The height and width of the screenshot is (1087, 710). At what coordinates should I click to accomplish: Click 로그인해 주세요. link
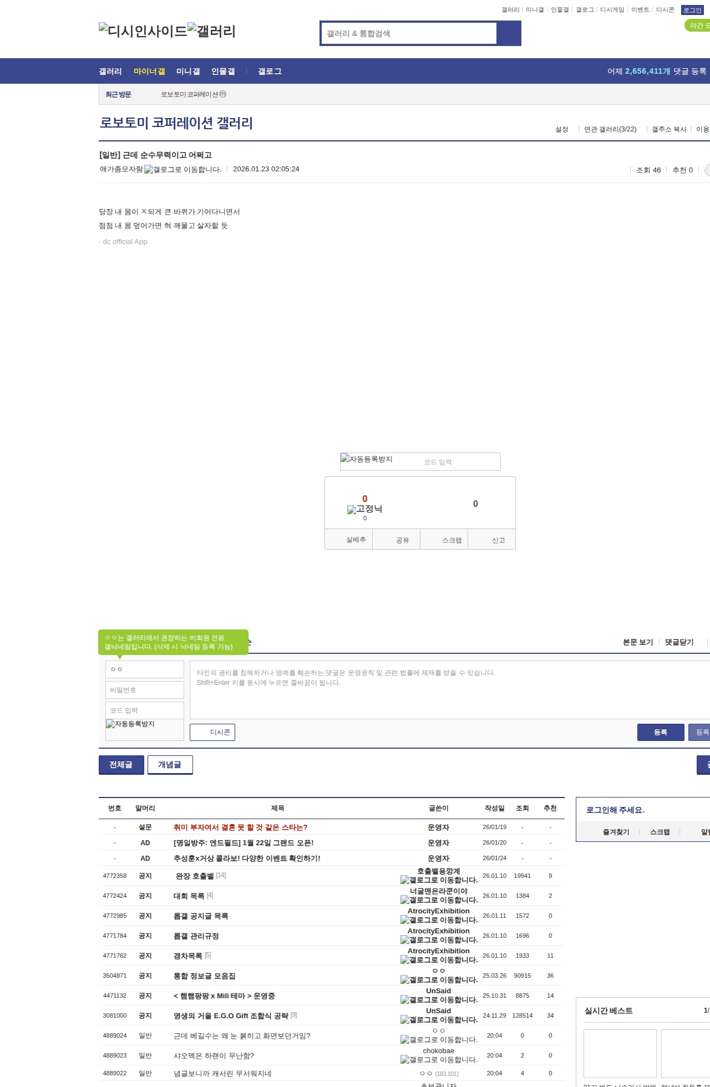(616, 810)
